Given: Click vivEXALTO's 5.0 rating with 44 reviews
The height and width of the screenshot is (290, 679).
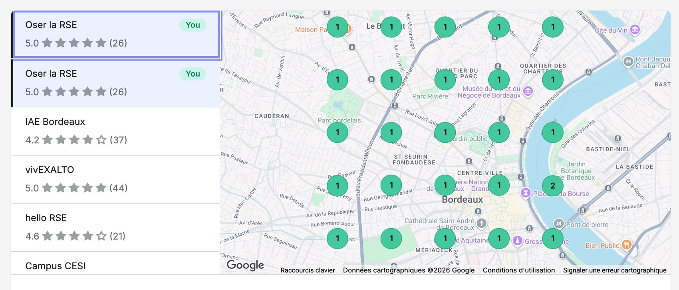Looking at the screenshot, I should click(76, 188).
